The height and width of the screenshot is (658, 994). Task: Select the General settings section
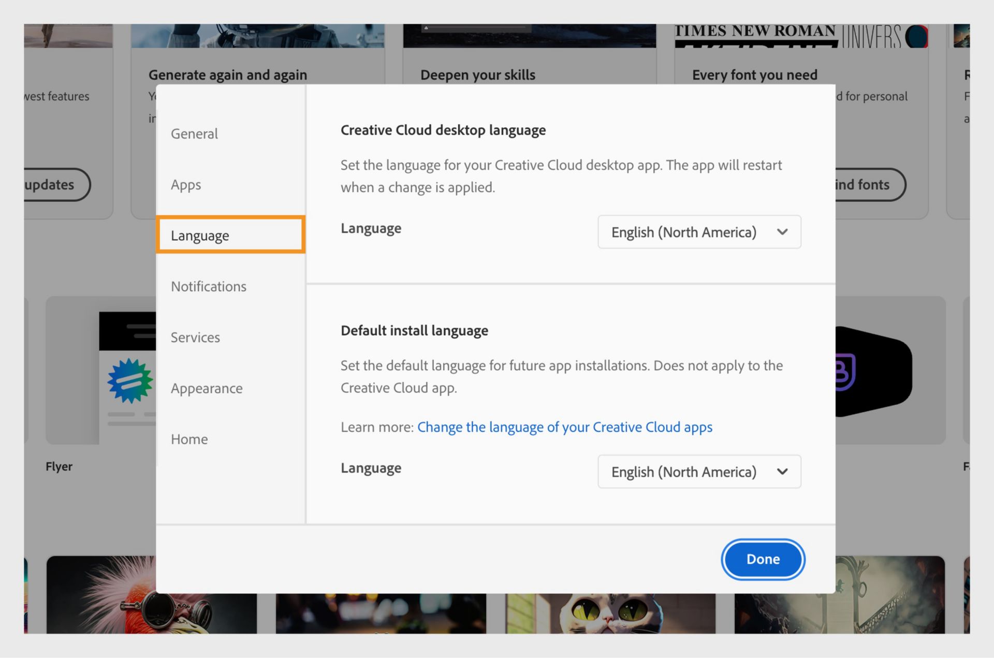point(194,133)
